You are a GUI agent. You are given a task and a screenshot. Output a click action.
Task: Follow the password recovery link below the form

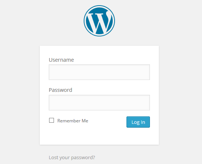click(x=72, y=157)
